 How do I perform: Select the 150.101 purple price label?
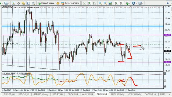[167, 62]
